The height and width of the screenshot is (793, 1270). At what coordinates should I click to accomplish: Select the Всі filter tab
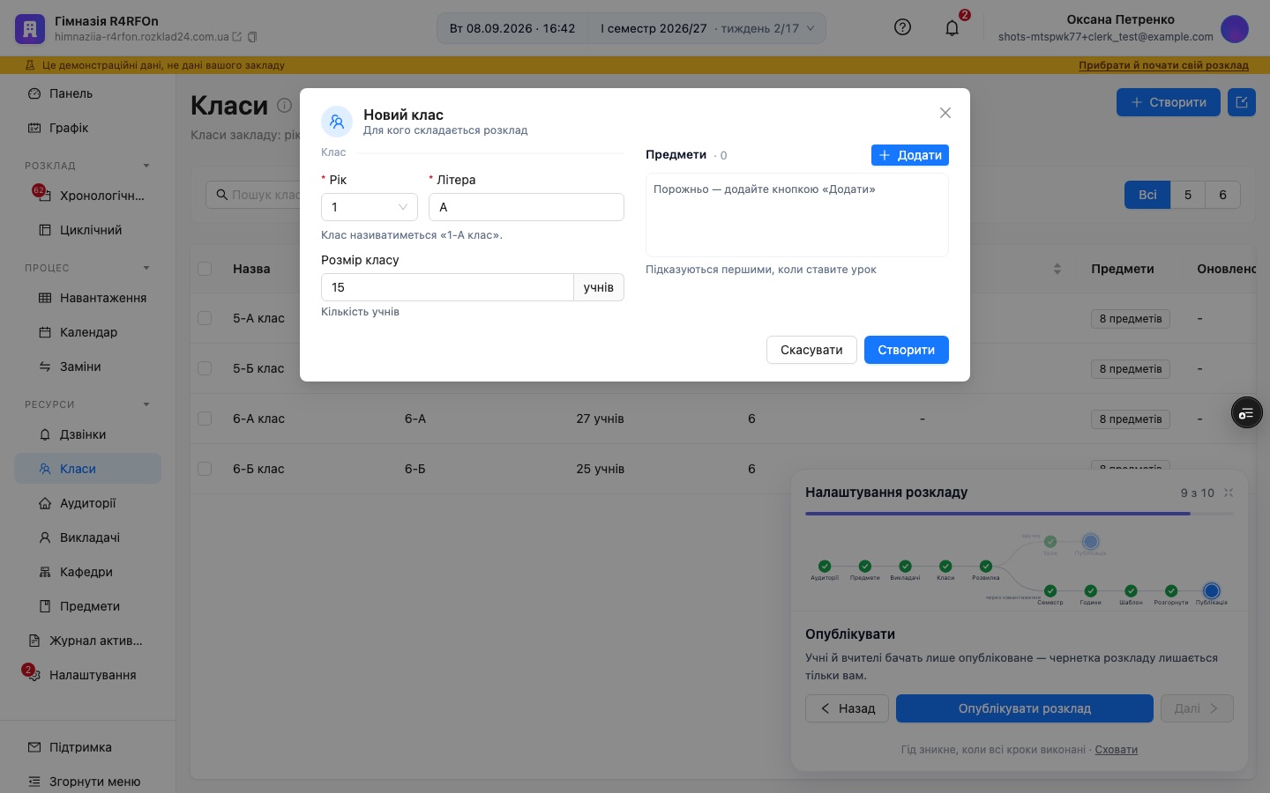1147,195
